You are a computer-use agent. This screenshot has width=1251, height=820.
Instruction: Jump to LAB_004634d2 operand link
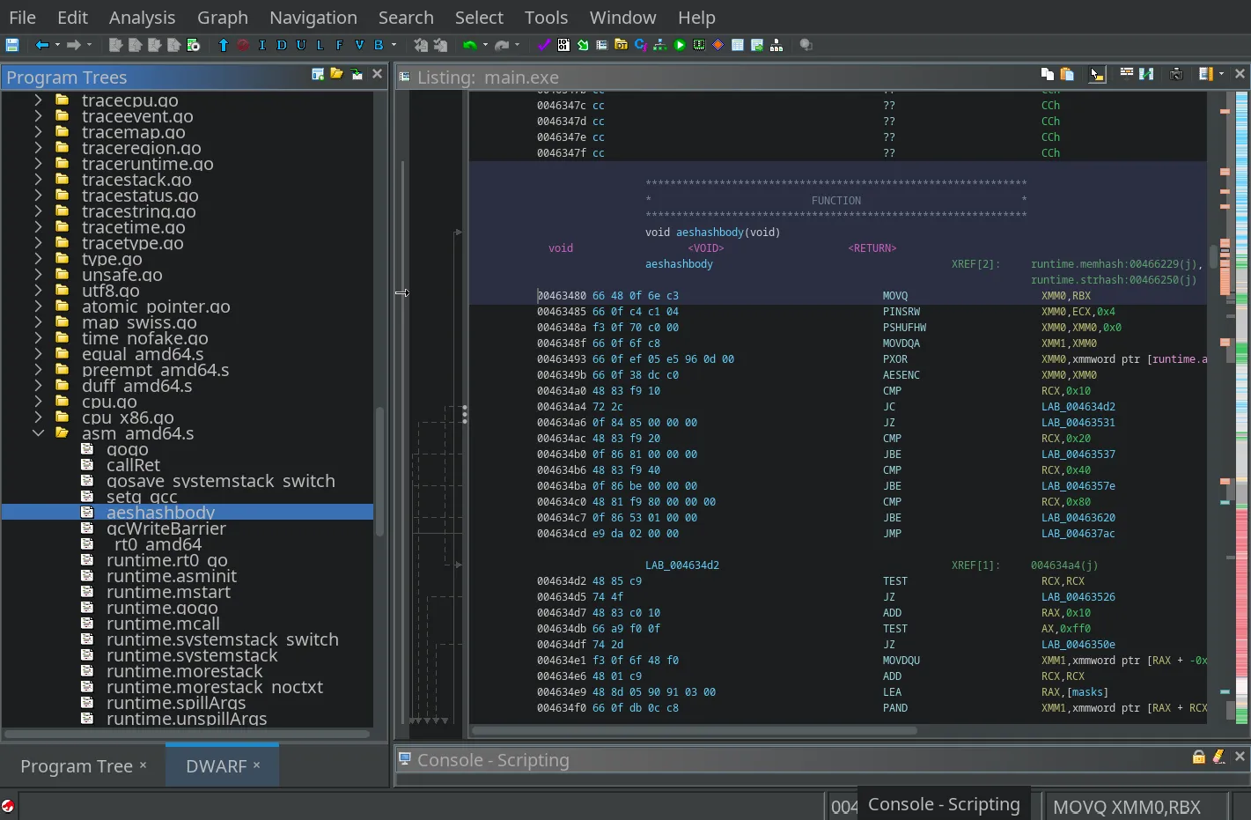point(1078,407)
